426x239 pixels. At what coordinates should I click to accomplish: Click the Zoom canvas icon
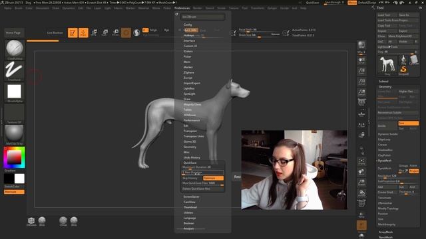click(361, 71)
